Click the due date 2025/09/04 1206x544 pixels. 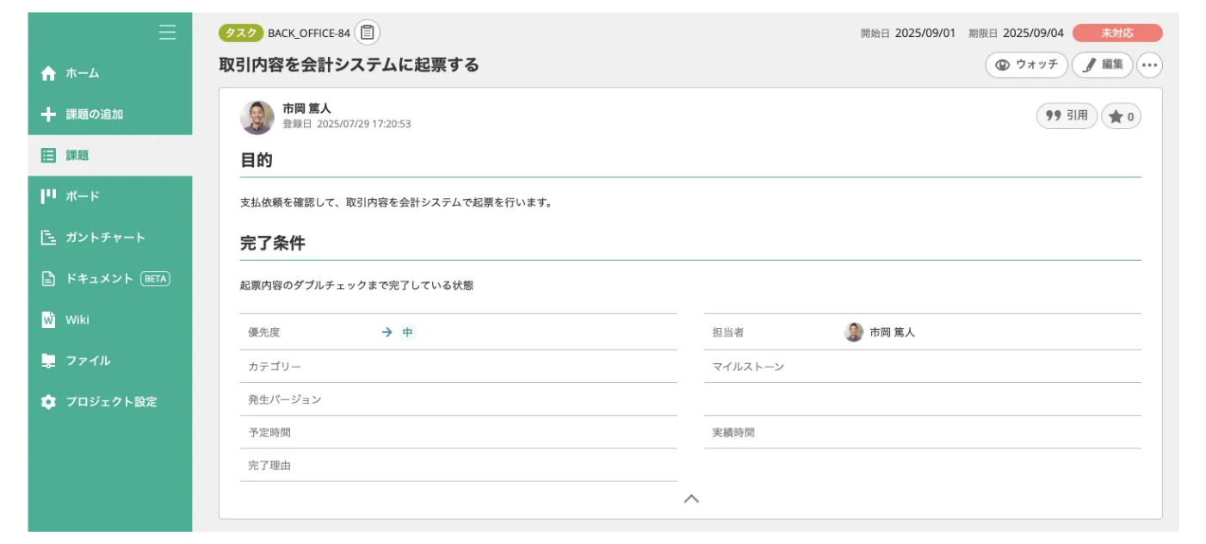(x=1033, y=33)
